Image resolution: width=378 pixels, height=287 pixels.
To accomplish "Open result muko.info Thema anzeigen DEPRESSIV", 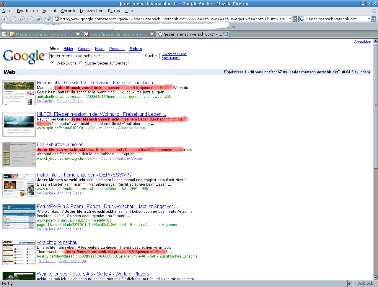I will coord(84,175).
